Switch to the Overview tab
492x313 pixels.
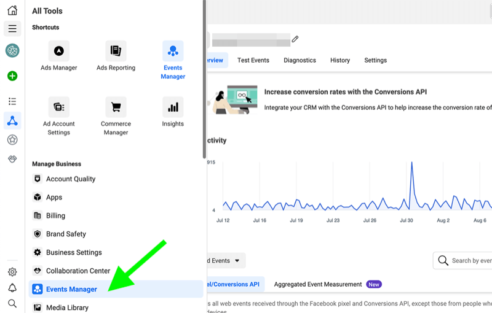click(217, 60)
